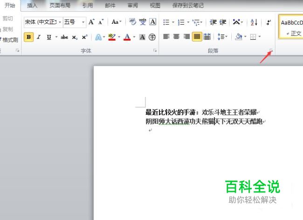Open 保存到云笔记 tab

pyautogui.click(x=188, y=6)
